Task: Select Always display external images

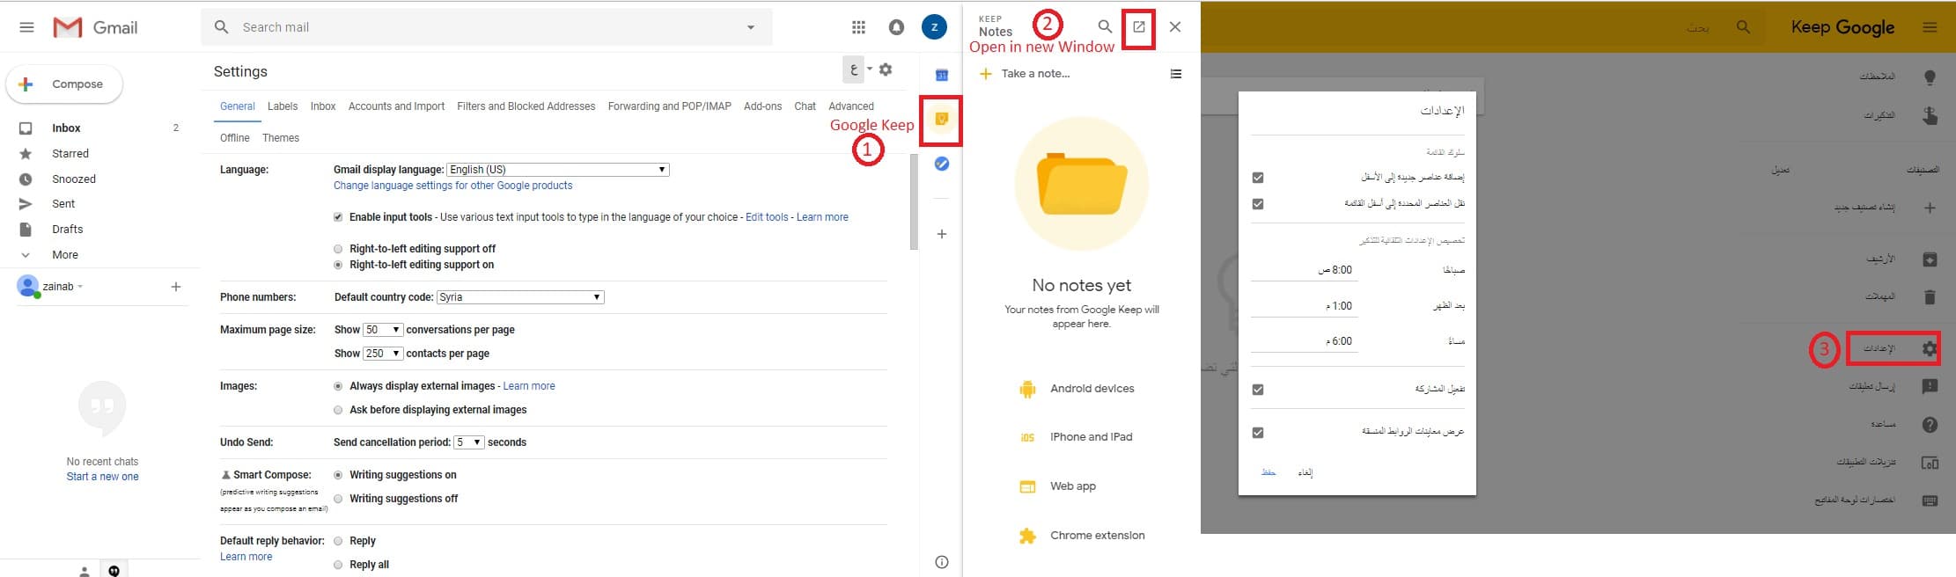Action: (x=338, y=386)
